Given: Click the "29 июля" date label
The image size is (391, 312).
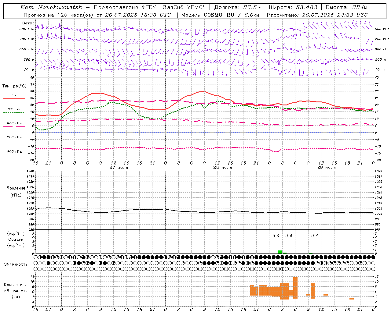Looking at the screenshot, I should (327, 168).
